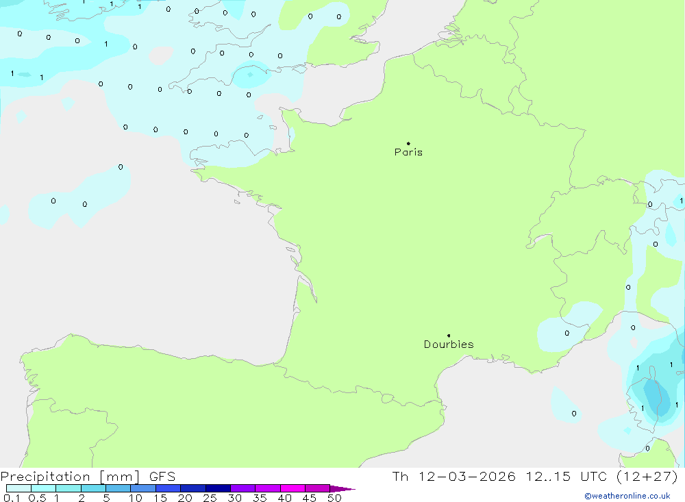Viewport: 685px width, 502px height.
Task: Click the '(12+27)' forecast offset text
Action: pyautogui.click(x=647, y=476)
